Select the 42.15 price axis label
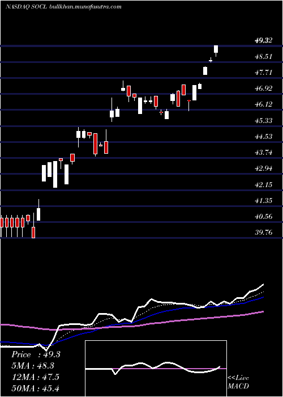Screen dimensions: 283x397 point(264,185)
